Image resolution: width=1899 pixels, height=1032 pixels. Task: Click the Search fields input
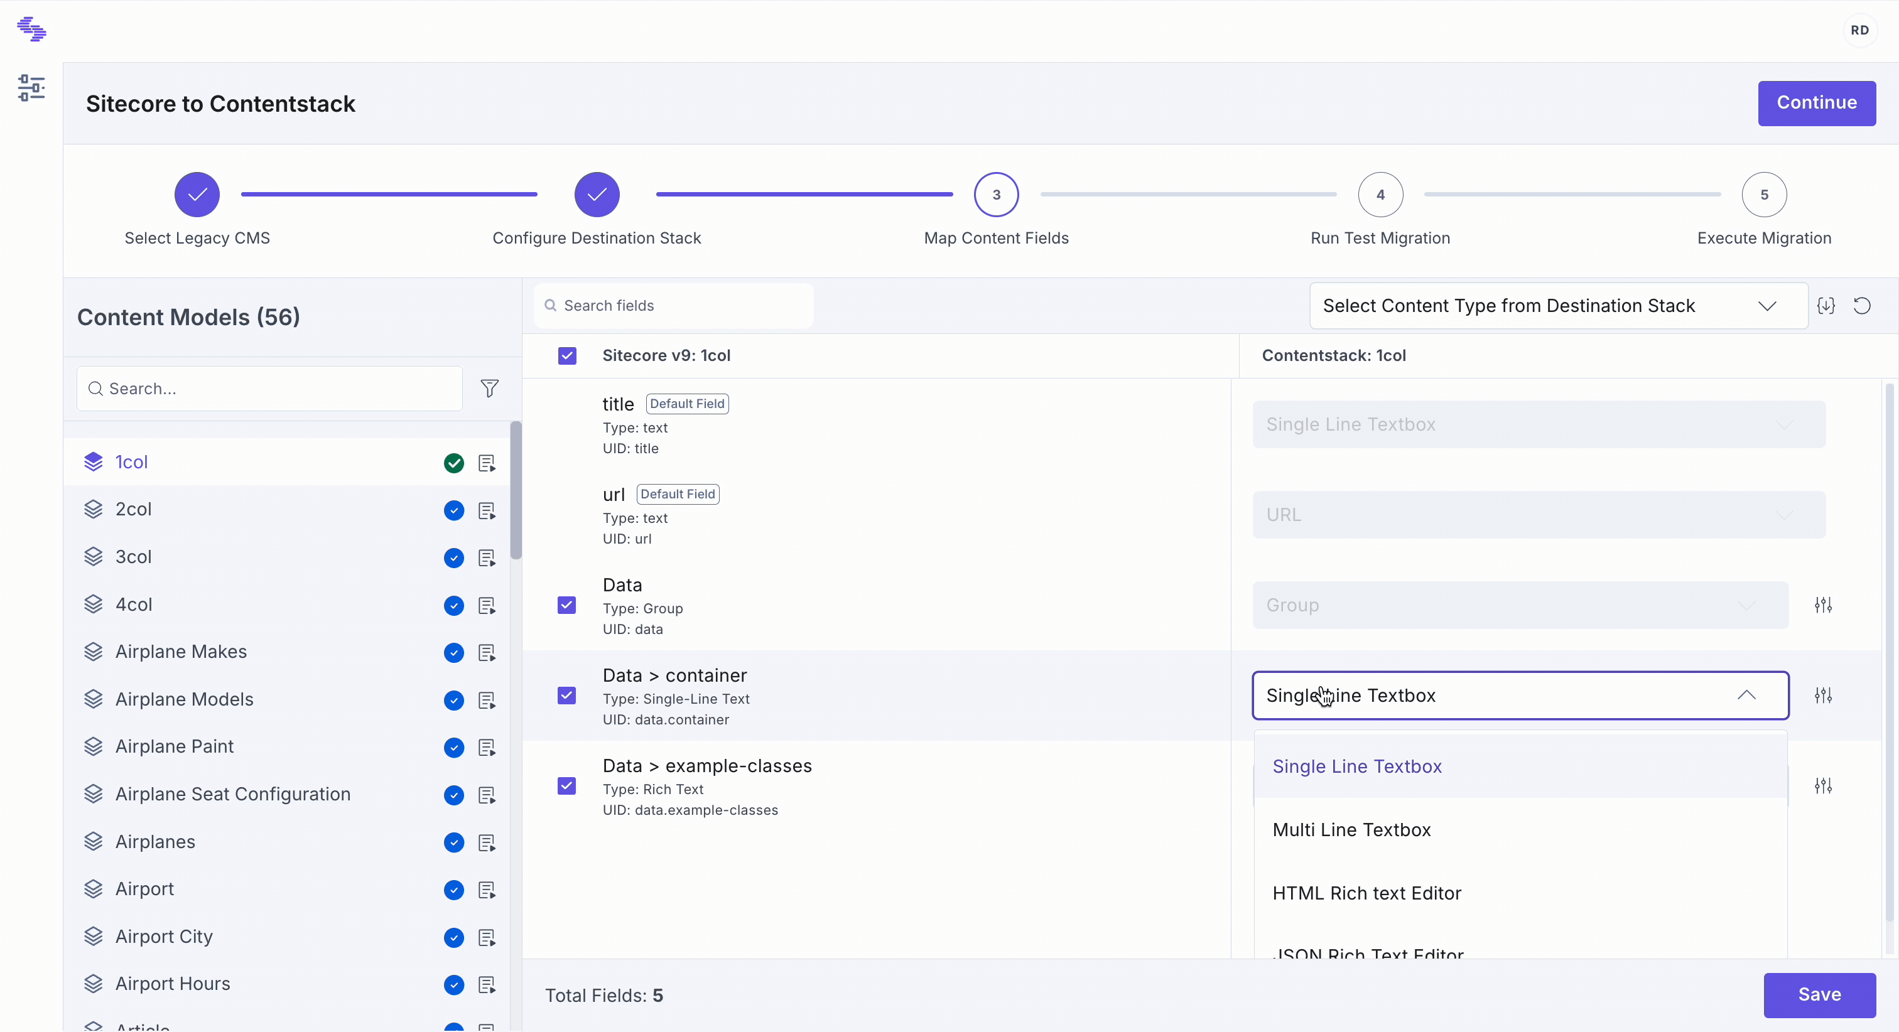673,306
